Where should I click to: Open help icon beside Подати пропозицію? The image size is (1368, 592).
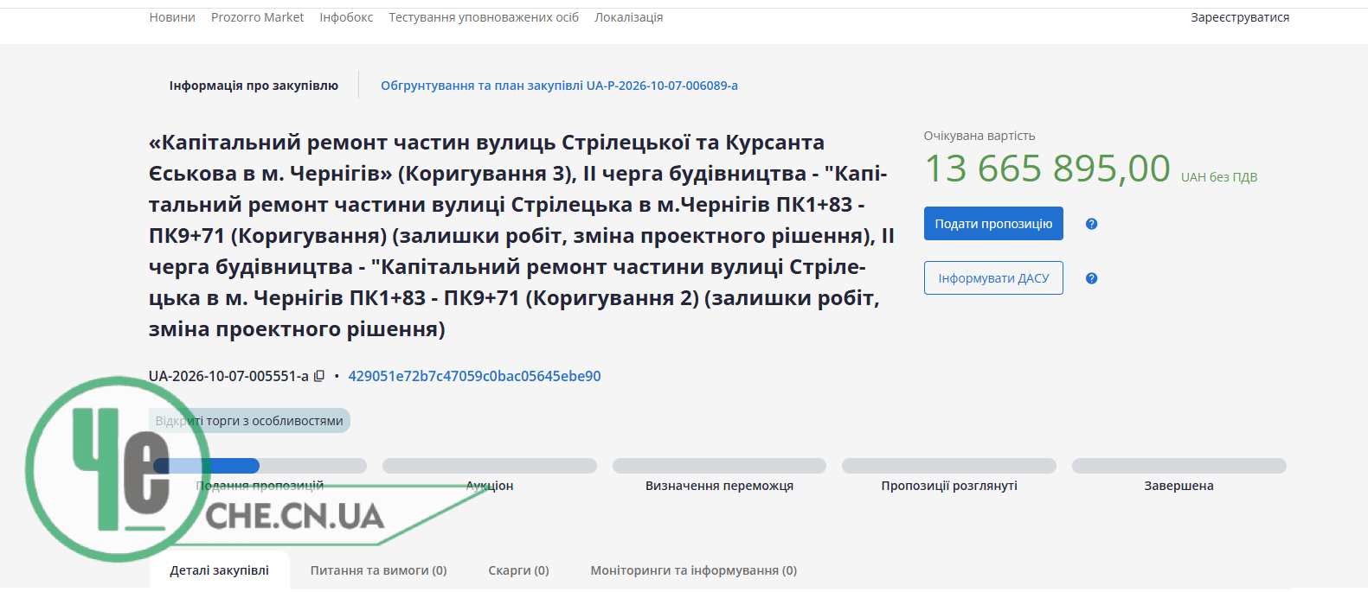click(x=1091, y=224)
